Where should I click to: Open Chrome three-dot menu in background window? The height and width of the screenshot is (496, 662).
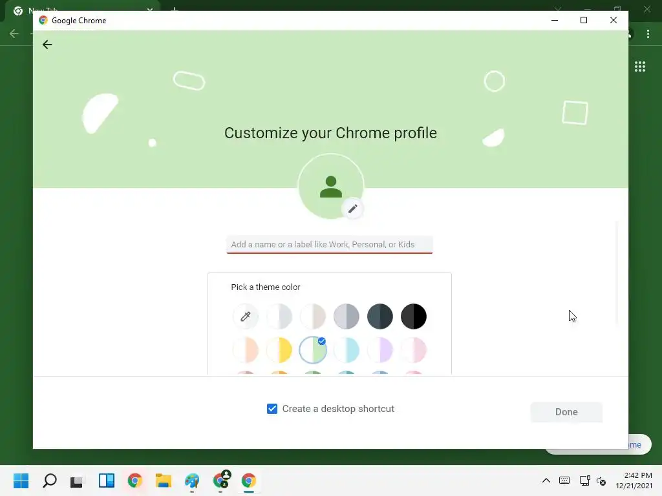(x=648, y=34)
